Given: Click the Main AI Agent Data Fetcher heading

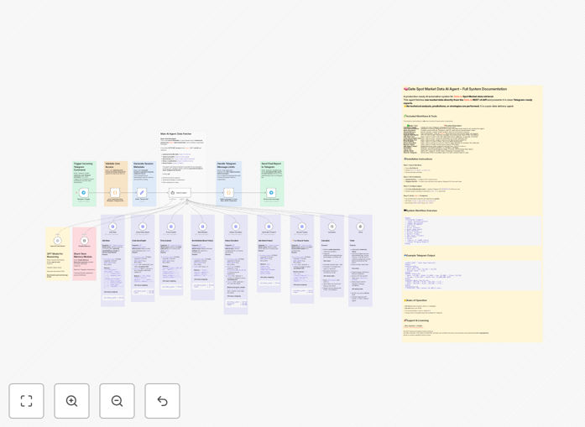Looking at the screenshot, I should point(176,133).
